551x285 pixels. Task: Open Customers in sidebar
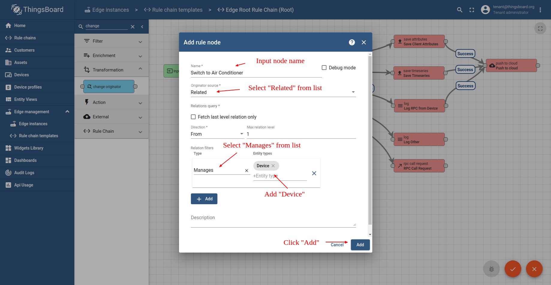pyautogui.click(x=37, y=50)
